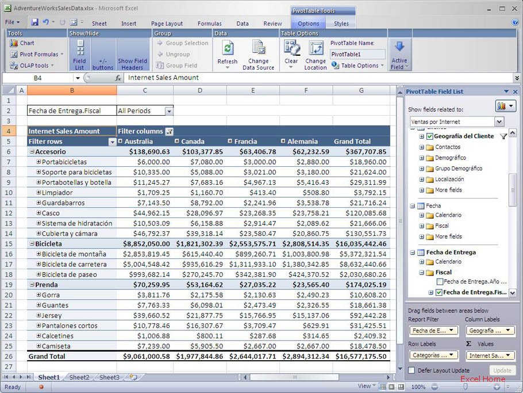Close the PivotTable Field List pane
523x393 pixels.
click(x=516, y=91)
